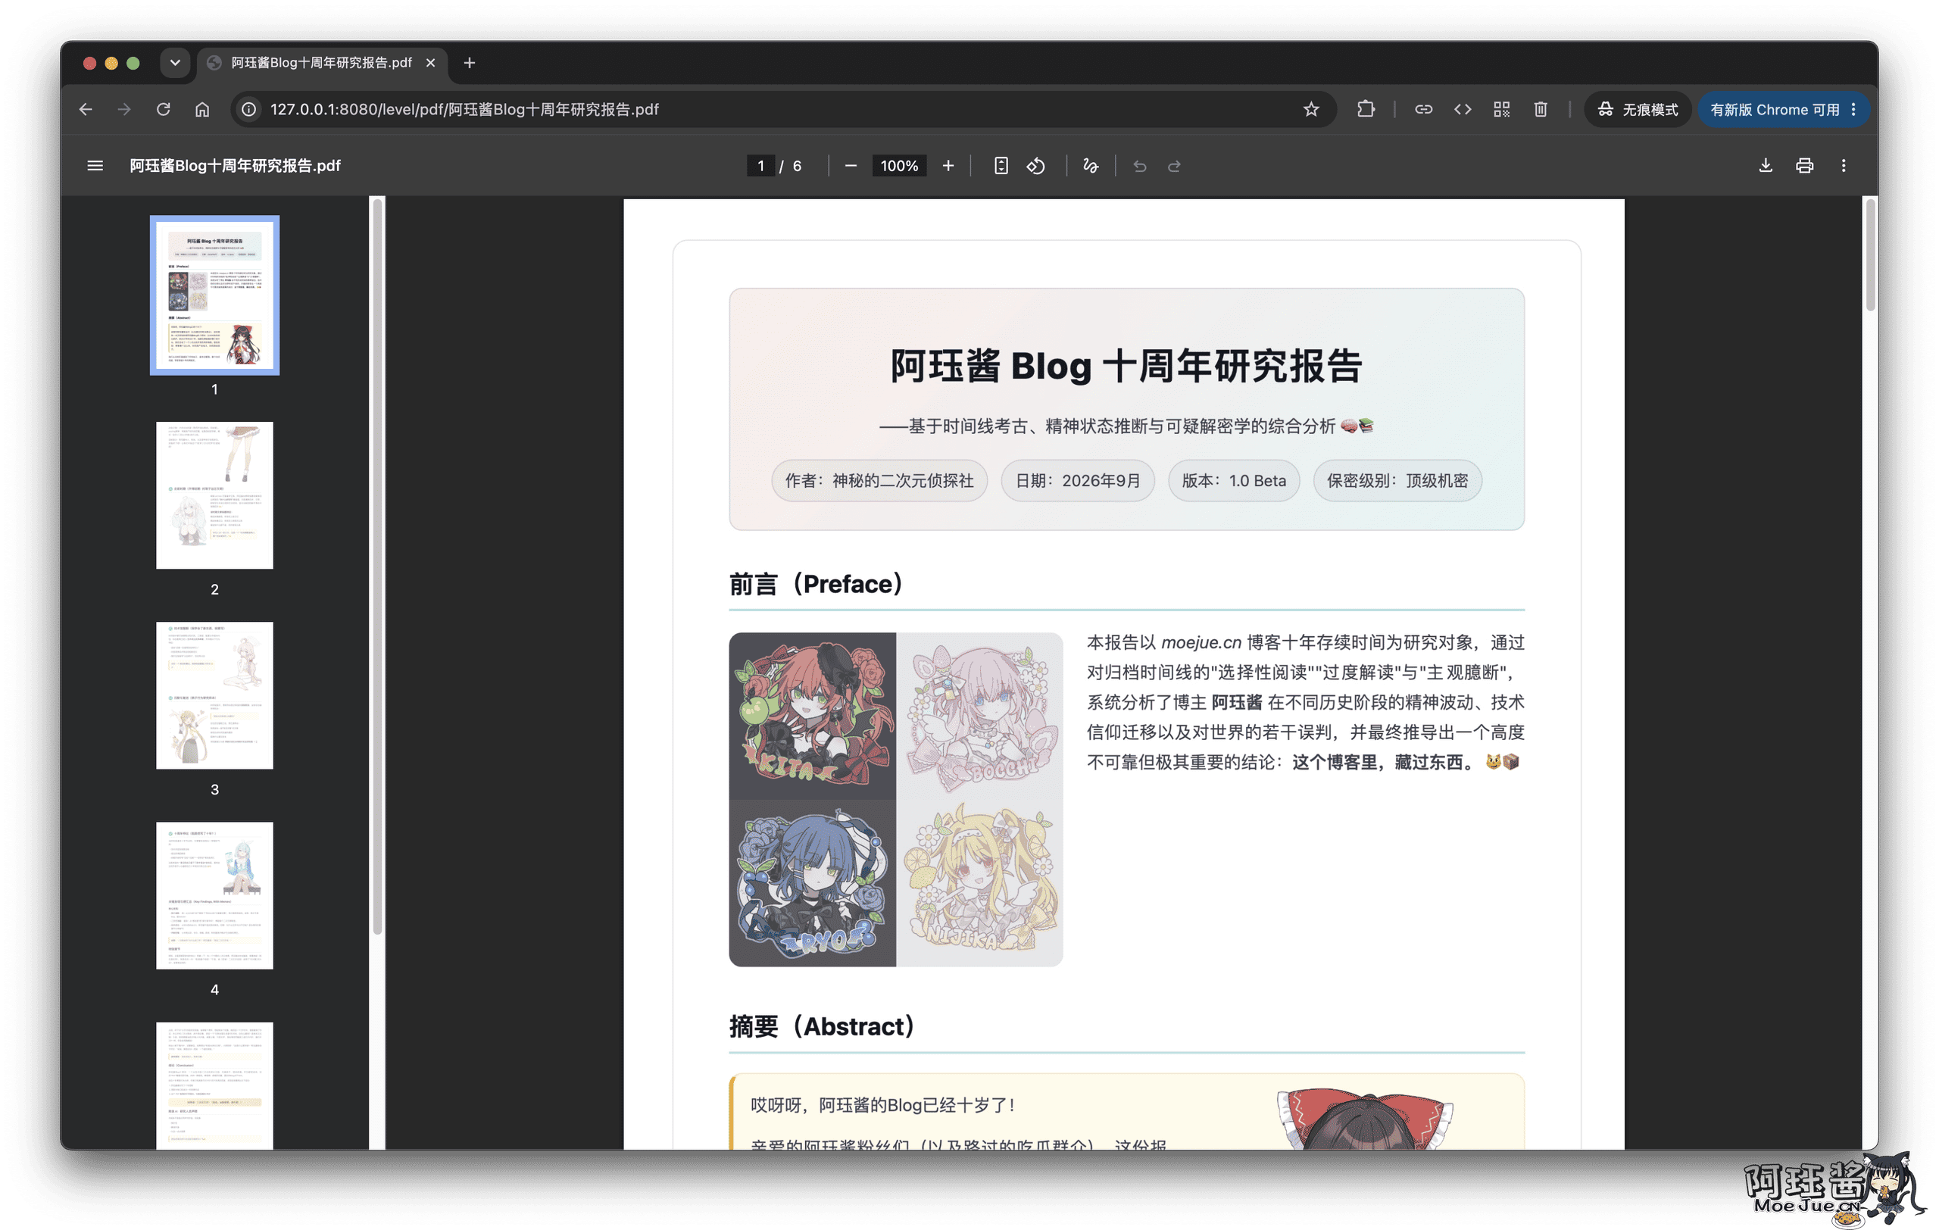Viewport: 1939px width, 1230px height.
Task: Toggle the PDF sidebar menu icon
Action: tap(95, 166)
